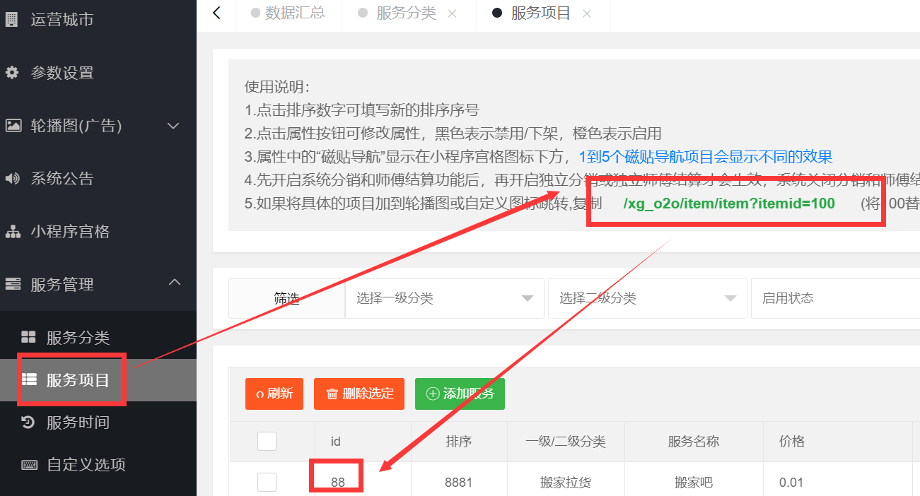Click the 服务项目 list icon
Image resolution: width=920 pixels, height=496 pixels.
29,379
